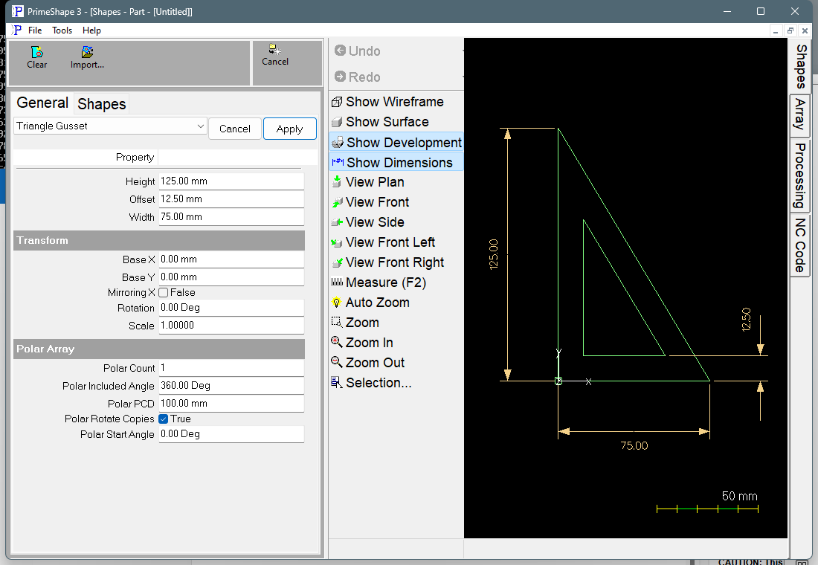Enable Show Surface view
This screenshot has height=565, width=818.
[380, 122]
